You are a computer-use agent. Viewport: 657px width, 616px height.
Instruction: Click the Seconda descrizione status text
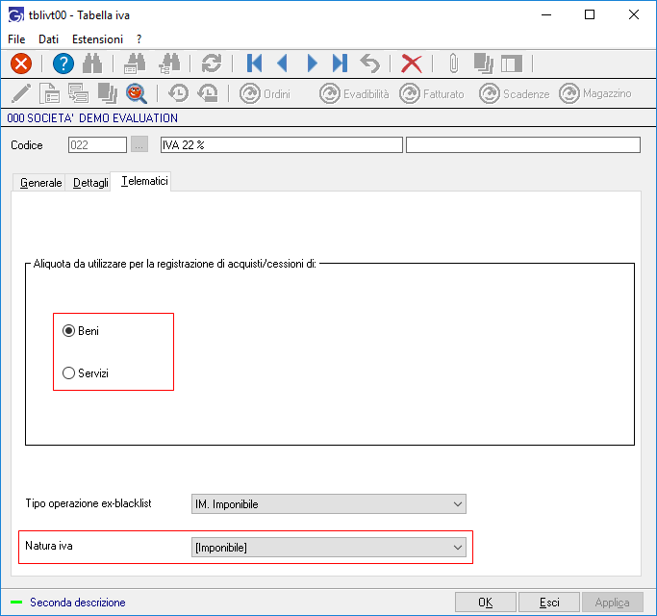coord(78,603)
